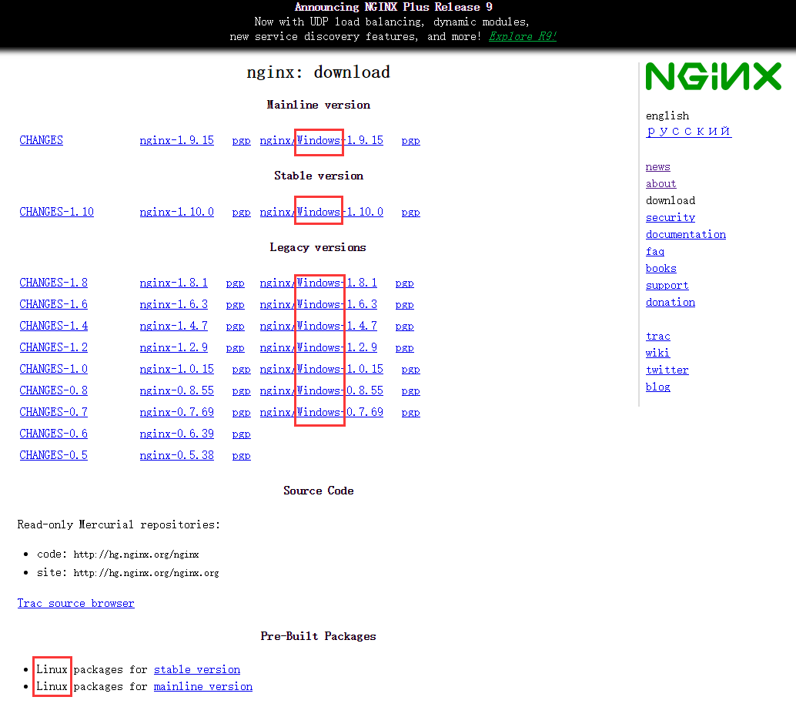This screenshot has width=796, height=707.
Task: Download nginx/Windows-1.10.0
Action: 321,212
